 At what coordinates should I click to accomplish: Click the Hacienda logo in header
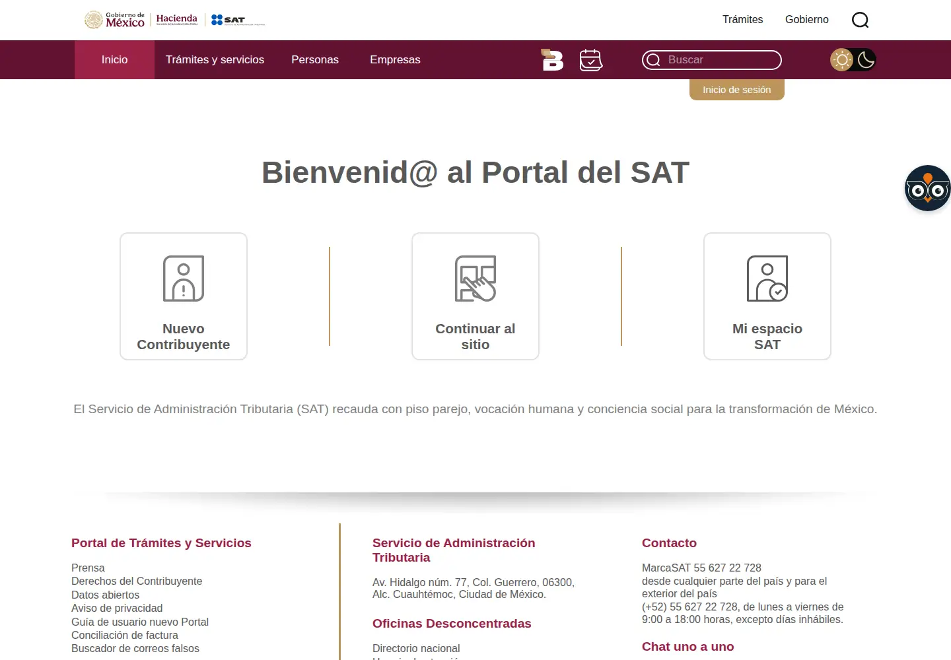177,20
